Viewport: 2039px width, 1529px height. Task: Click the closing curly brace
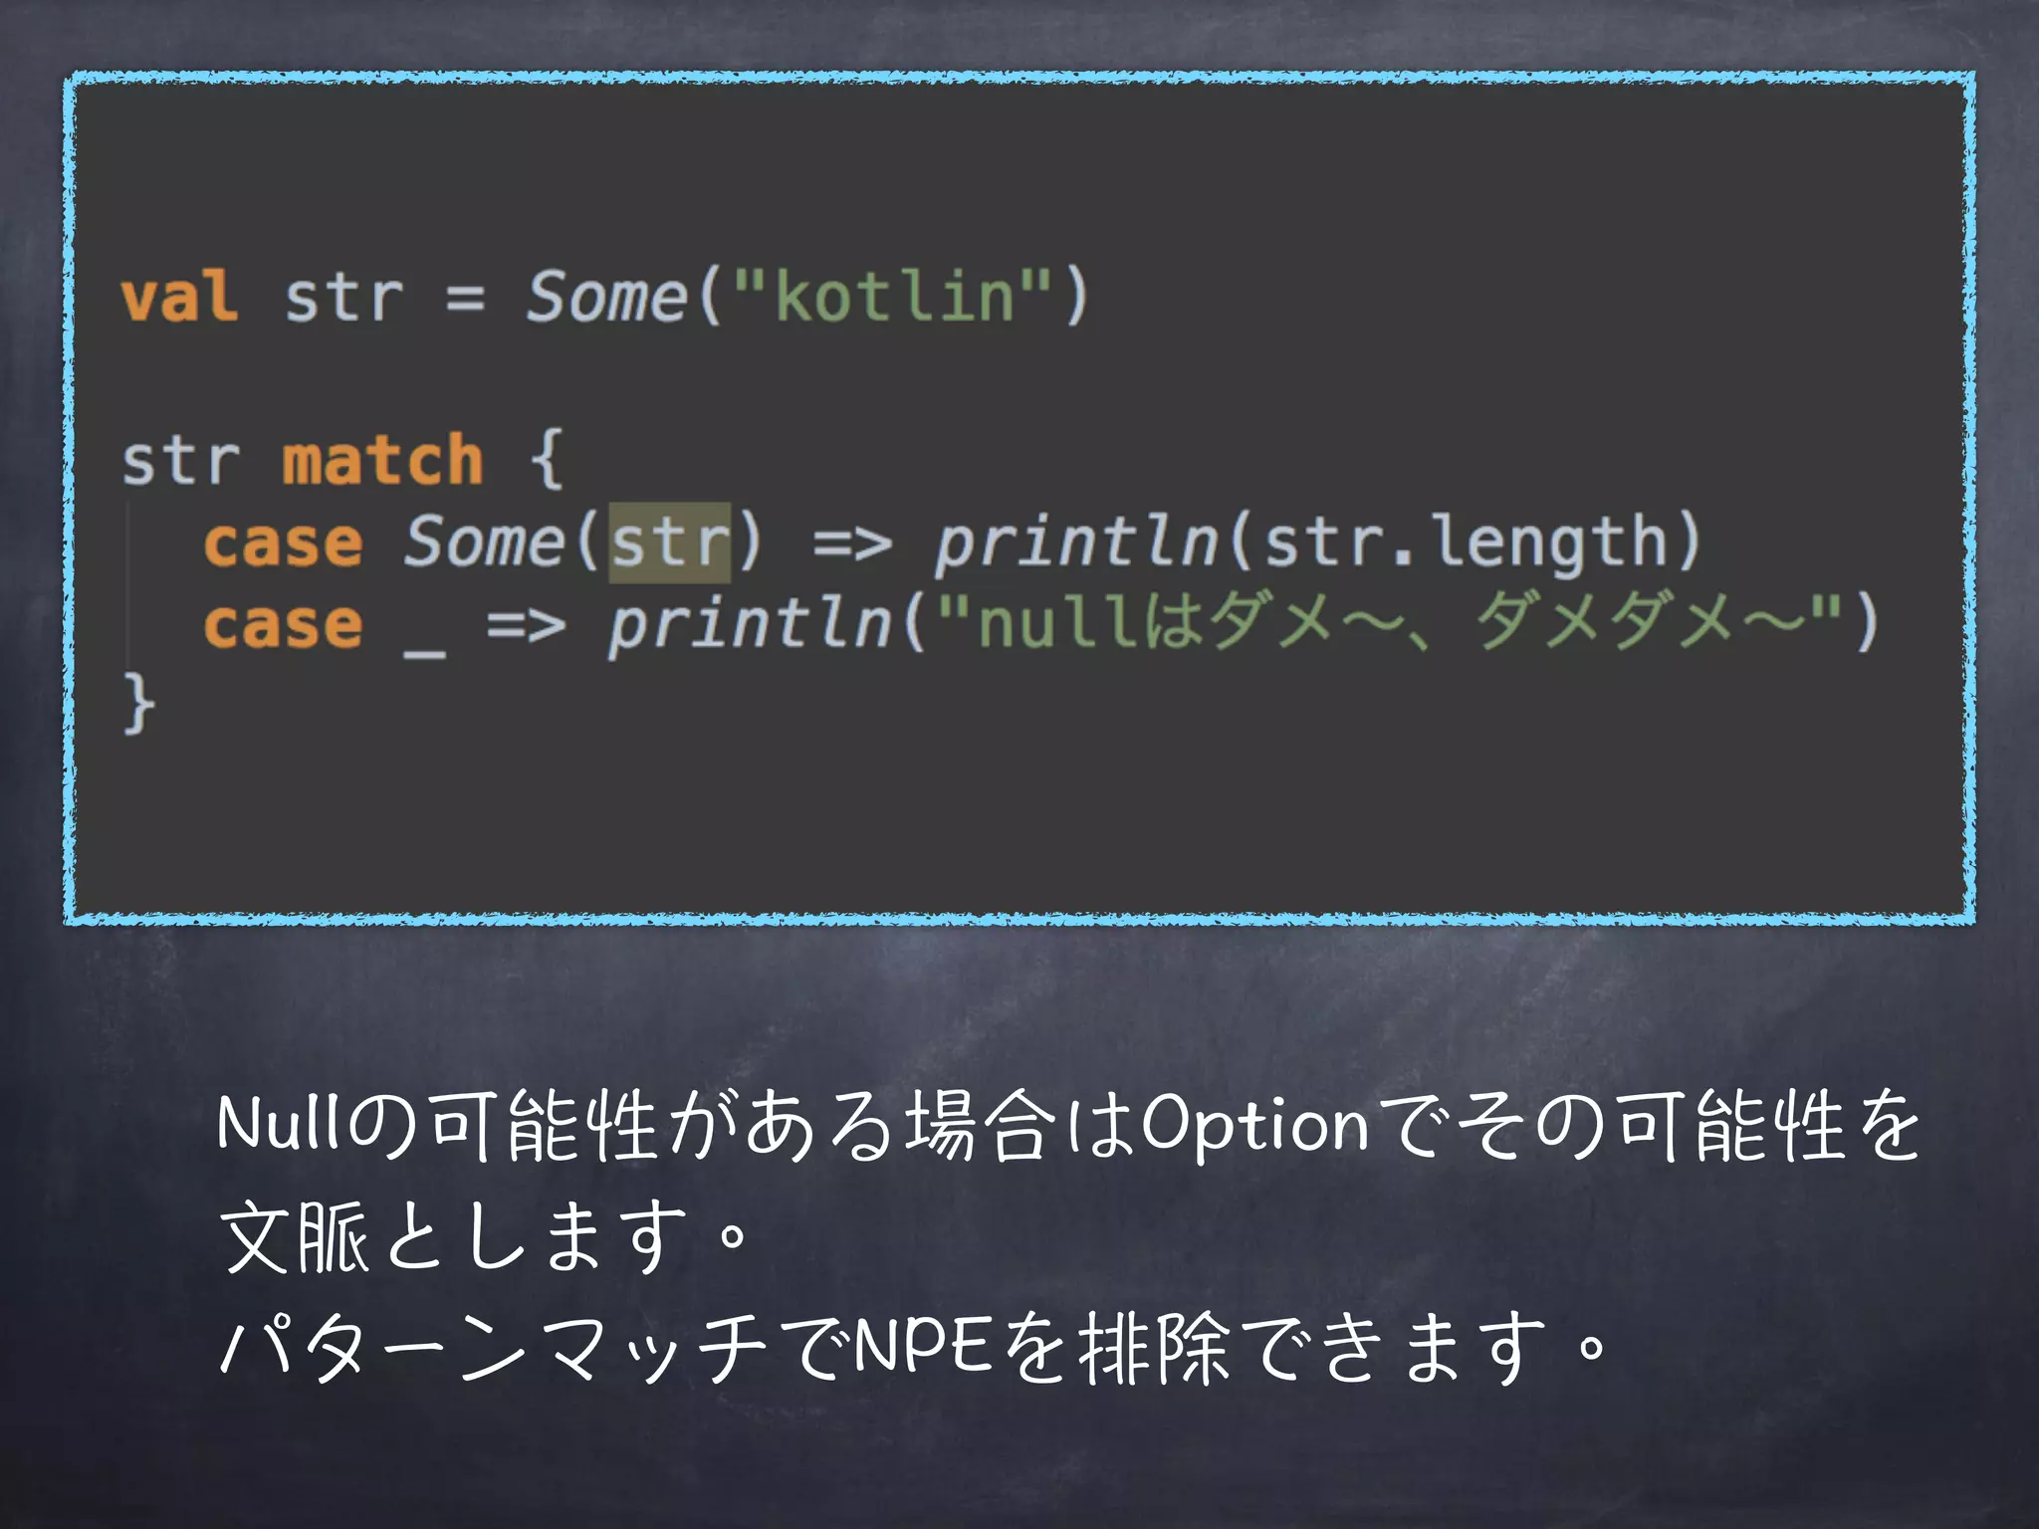tap(138, 703)
